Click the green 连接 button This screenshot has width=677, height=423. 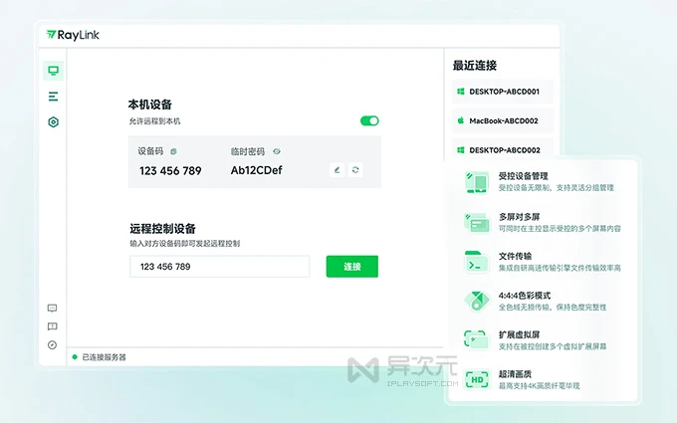[x=352, y=267]
